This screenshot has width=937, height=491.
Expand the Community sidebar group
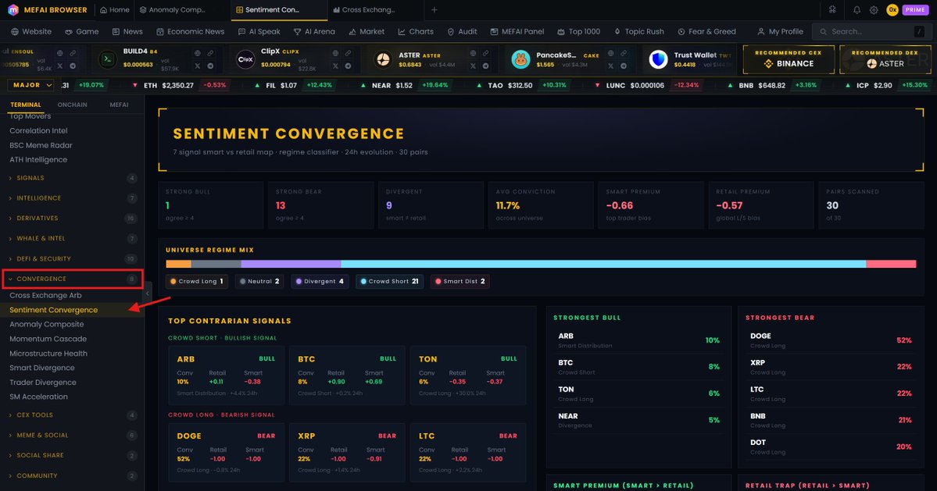[x=72, y=475]
